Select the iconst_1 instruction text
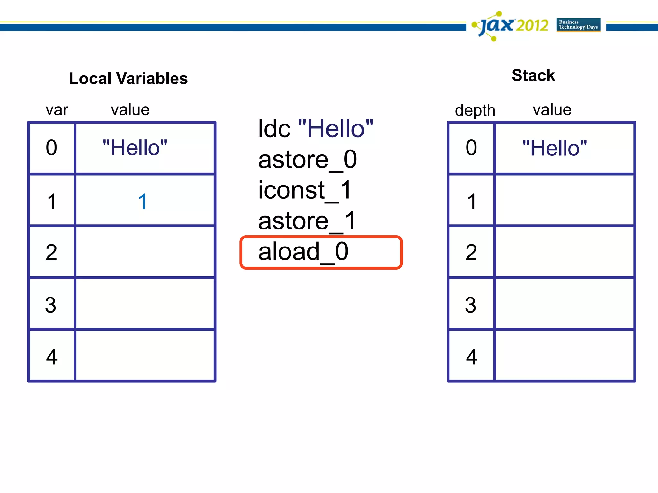Screen dimensions: 658x493 pyautogui.click(x=305, y=190)
